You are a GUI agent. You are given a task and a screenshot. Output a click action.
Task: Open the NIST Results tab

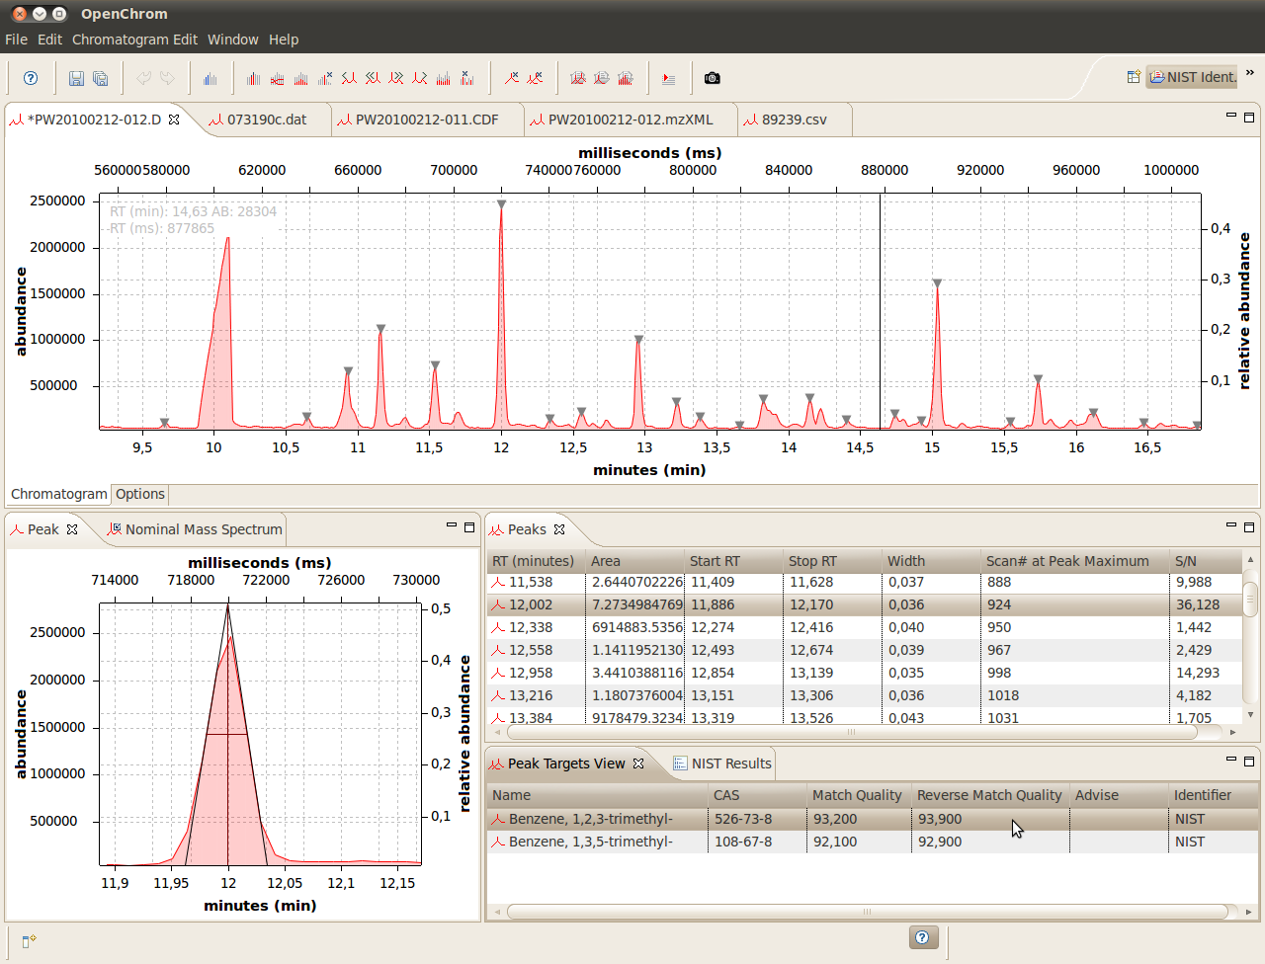(x=730, y=763)
